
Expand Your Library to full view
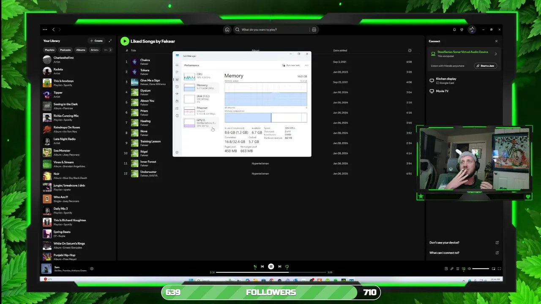click(x=110, y=41)
